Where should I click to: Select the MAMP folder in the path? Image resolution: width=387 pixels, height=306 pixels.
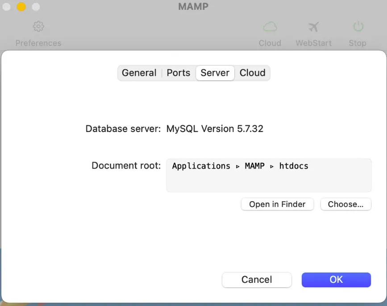click(x=255, y=166)
